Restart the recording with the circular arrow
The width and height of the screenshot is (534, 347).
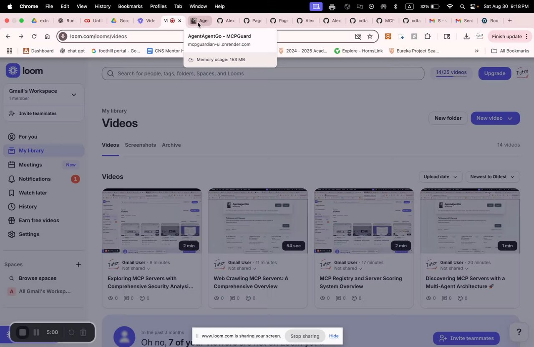pos(71,332)
